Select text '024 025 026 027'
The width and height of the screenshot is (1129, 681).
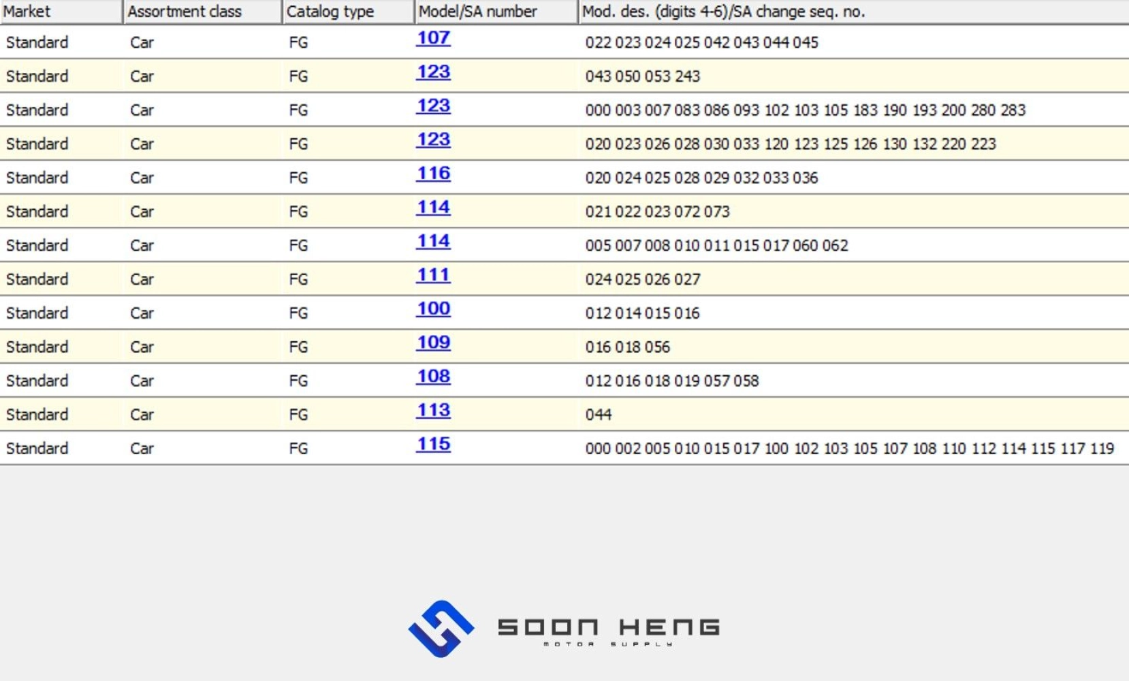point(642,279)
